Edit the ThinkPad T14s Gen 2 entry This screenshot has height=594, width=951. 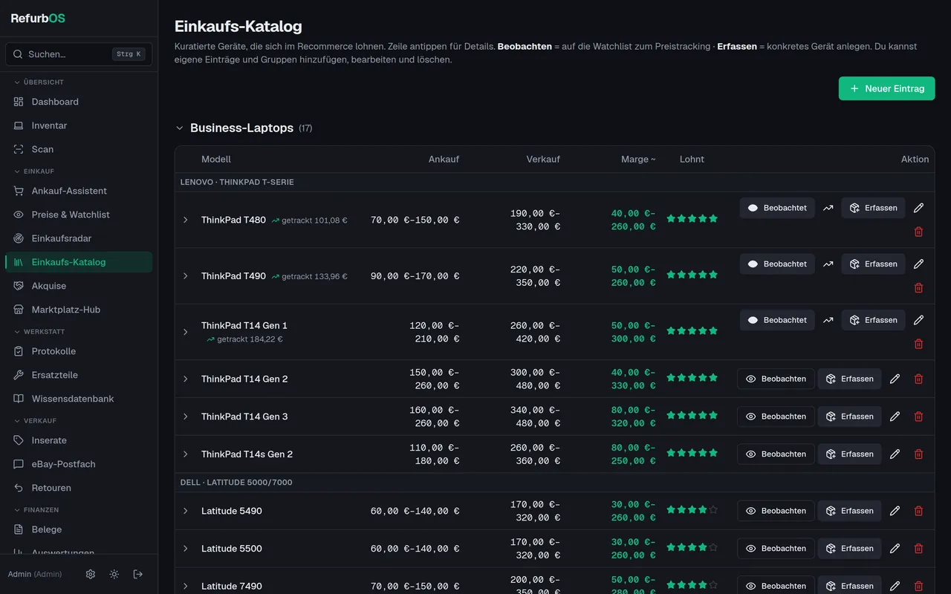point(895,454)
